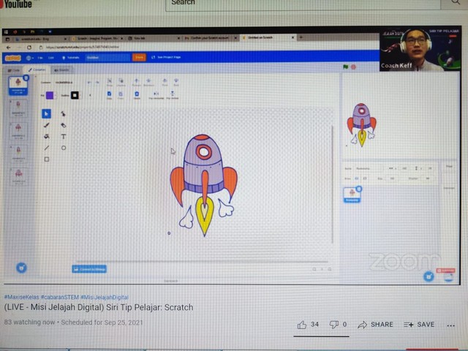
Task: Pick the Brush tool
Action: coord(46,125)
